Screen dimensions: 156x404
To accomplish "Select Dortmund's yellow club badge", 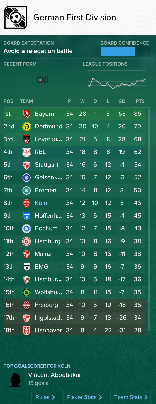I will (x=26, y=127).
